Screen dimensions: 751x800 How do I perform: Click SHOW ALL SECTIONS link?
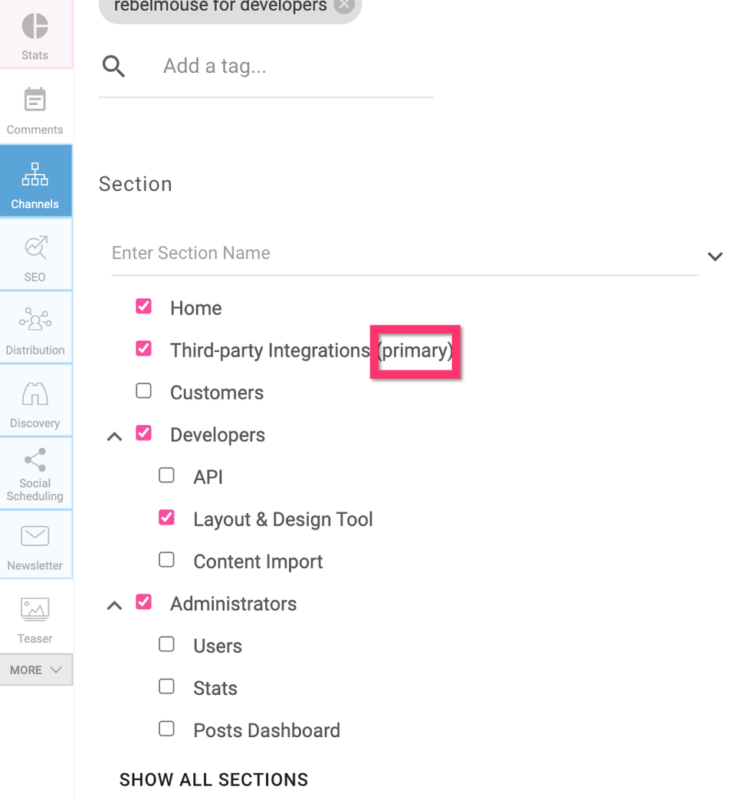point(214,779)
